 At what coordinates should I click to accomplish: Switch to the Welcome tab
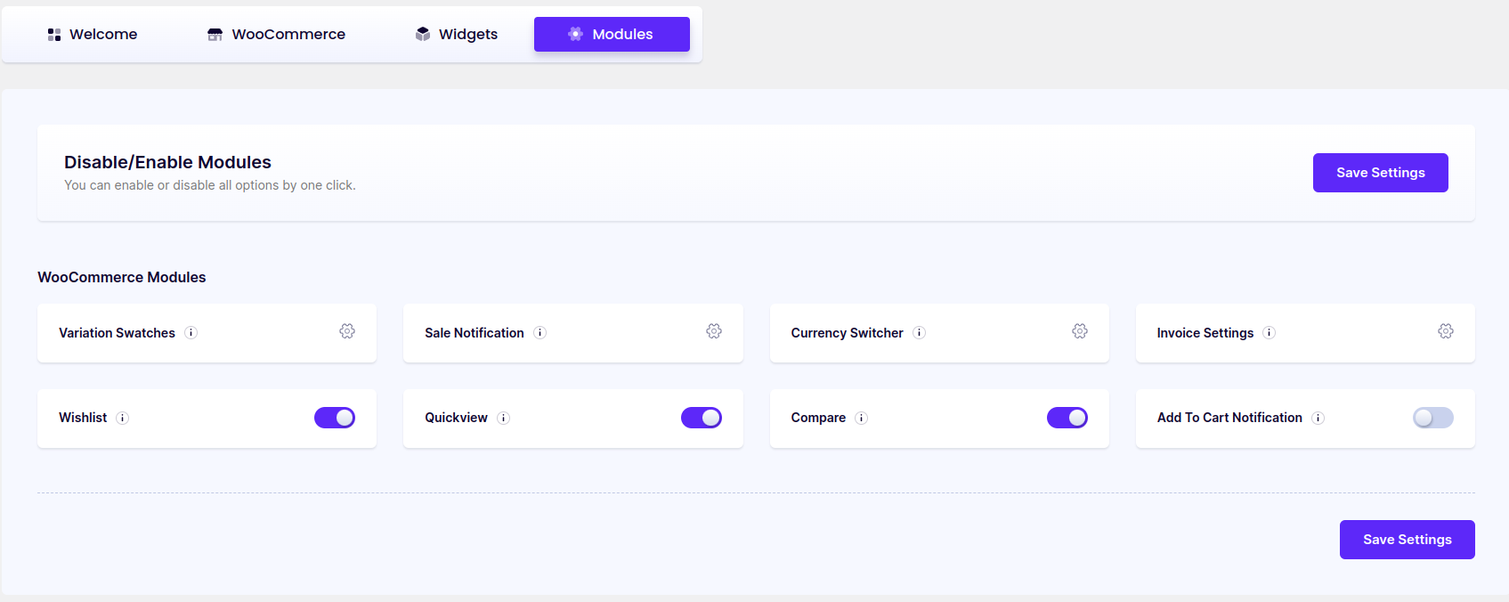coord(93,34)
